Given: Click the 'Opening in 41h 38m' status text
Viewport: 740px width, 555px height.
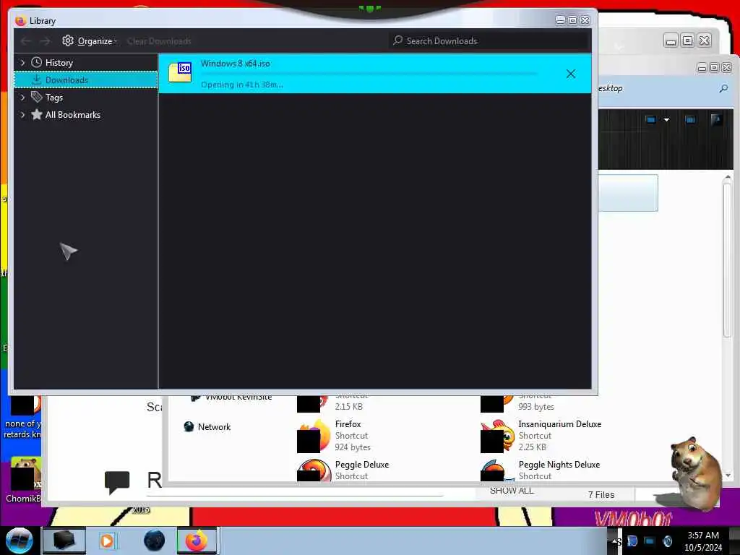Looking at the screenshot, I should [x=242, y=85].
